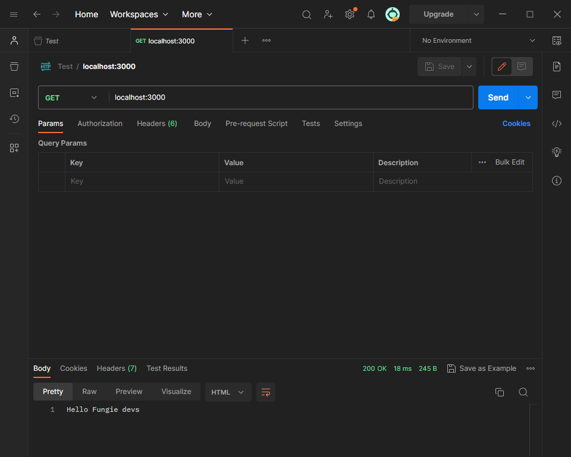Open the account person icon in the sidebar
571x457 pixels.
pyautogui.click(x=14, y=40)
